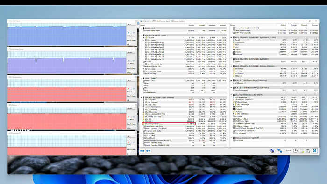
Task: Select the "CPU Package Power" row in sensor list
Action: (x=185, y=124)
